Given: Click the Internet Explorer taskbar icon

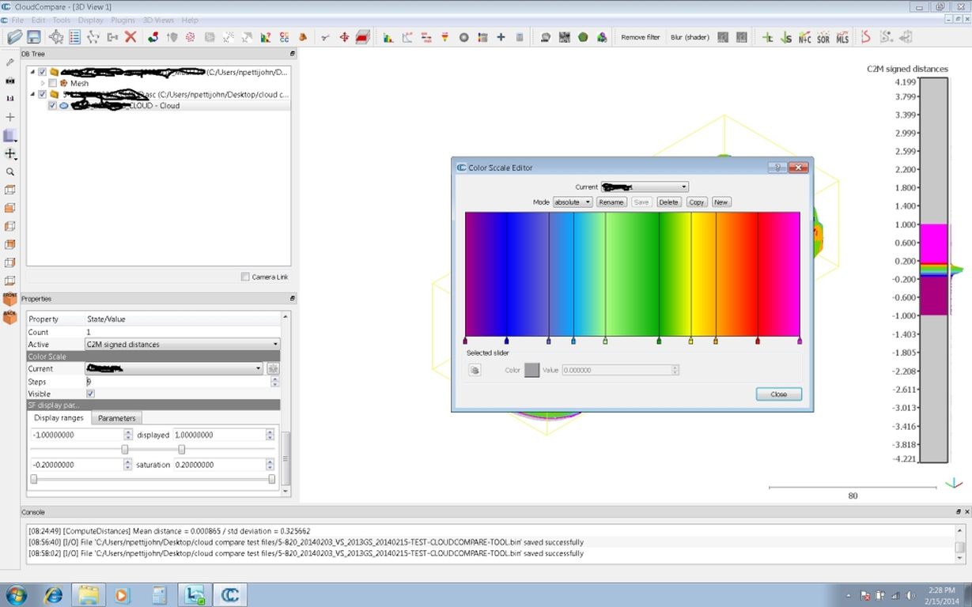Looking at the screenshot, I should [x=54, y=594].
